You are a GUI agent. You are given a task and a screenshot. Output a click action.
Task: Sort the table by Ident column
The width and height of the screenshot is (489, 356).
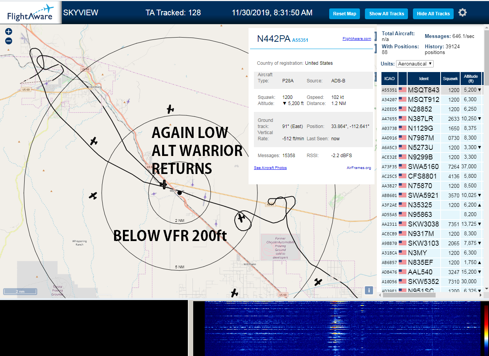424,79
